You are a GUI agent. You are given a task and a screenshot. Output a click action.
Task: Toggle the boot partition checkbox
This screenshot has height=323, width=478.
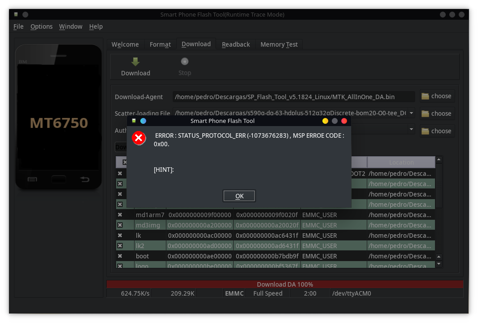pos(120,256)
